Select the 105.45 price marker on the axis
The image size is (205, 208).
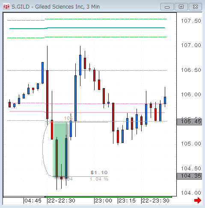coord(189,122)
